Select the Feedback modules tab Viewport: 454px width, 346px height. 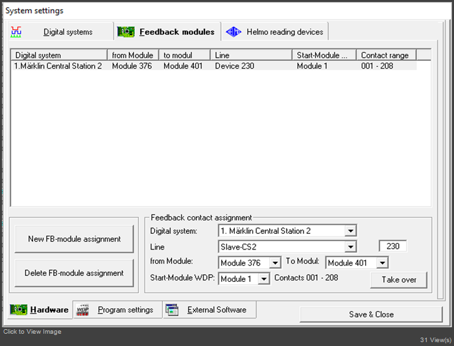tap(167, 31)
